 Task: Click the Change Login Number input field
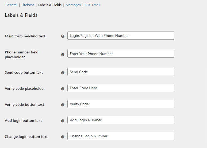tap(121, 136)
